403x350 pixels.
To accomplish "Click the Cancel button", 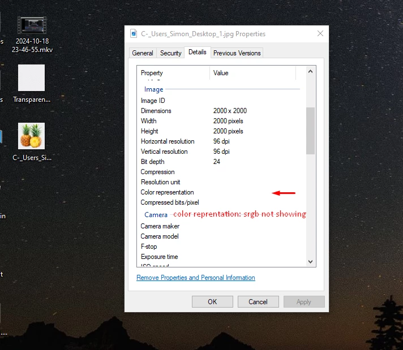I will [258, 302].
